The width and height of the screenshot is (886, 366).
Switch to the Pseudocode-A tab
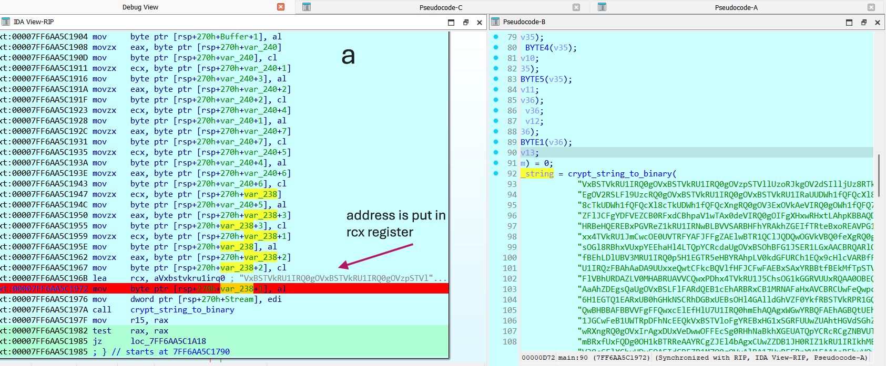736,7
